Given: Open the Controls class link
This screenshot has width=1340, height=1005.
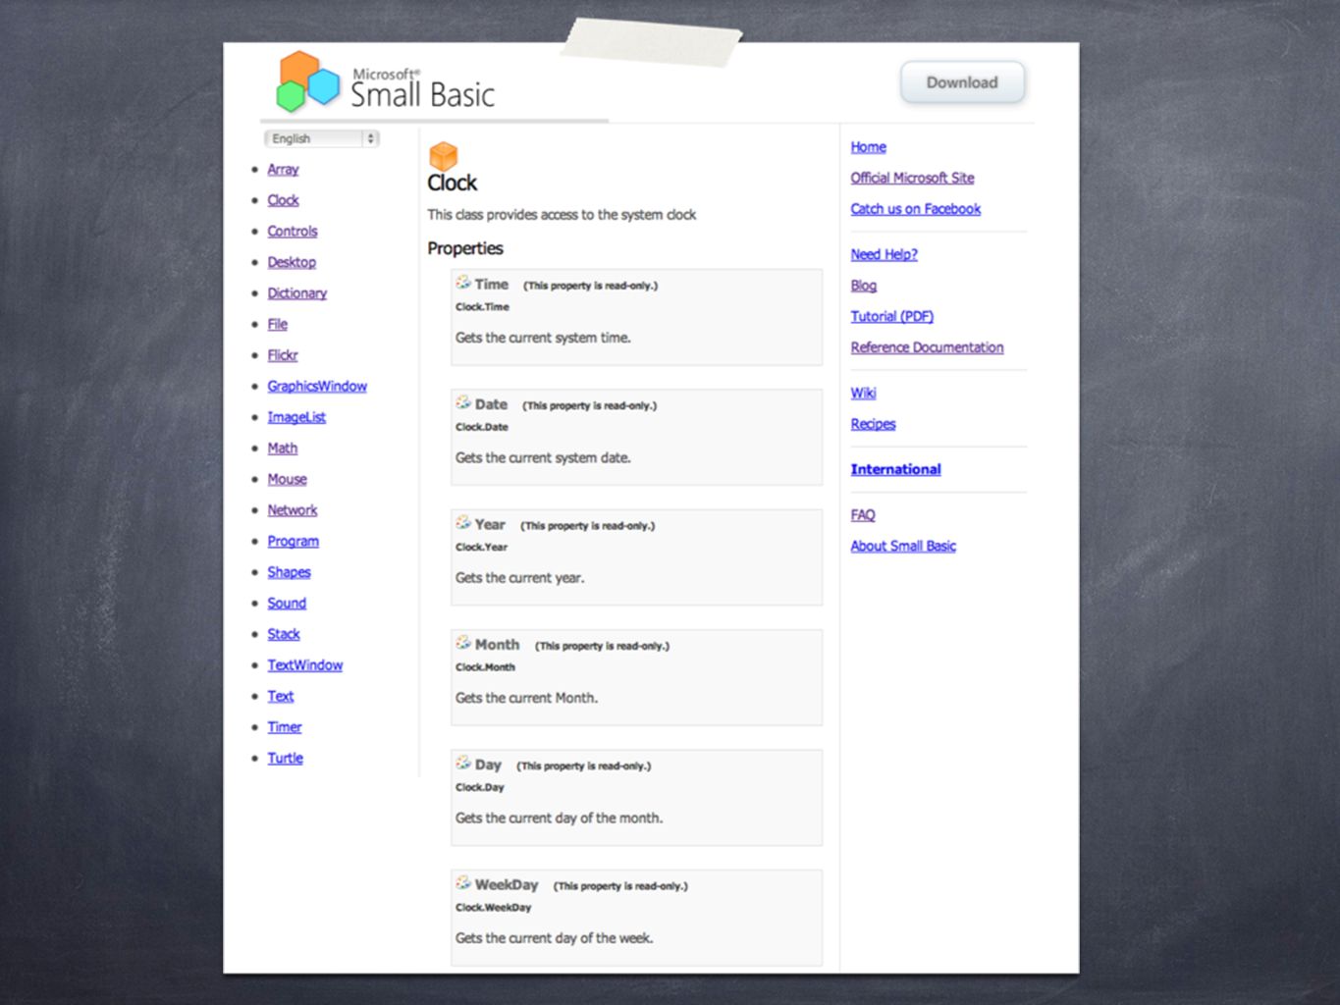Looking at the screenshot, I should click(x=293, y=232).
